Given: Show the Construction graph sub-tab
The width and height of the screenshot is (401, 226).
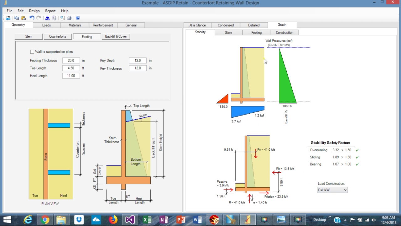Looking at the screenshot, I should tap(284, 33).
